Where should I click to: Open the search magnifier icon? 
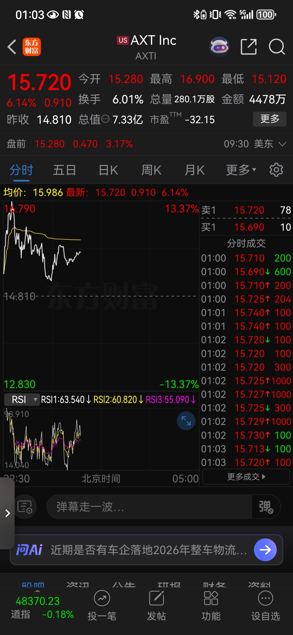pos(277,47)
